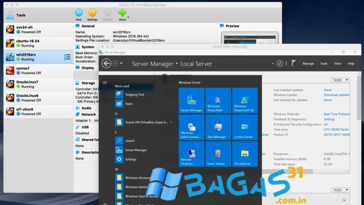Expand Oracle VM VirtualBox Guest Additions folder

tap(171, 122)
